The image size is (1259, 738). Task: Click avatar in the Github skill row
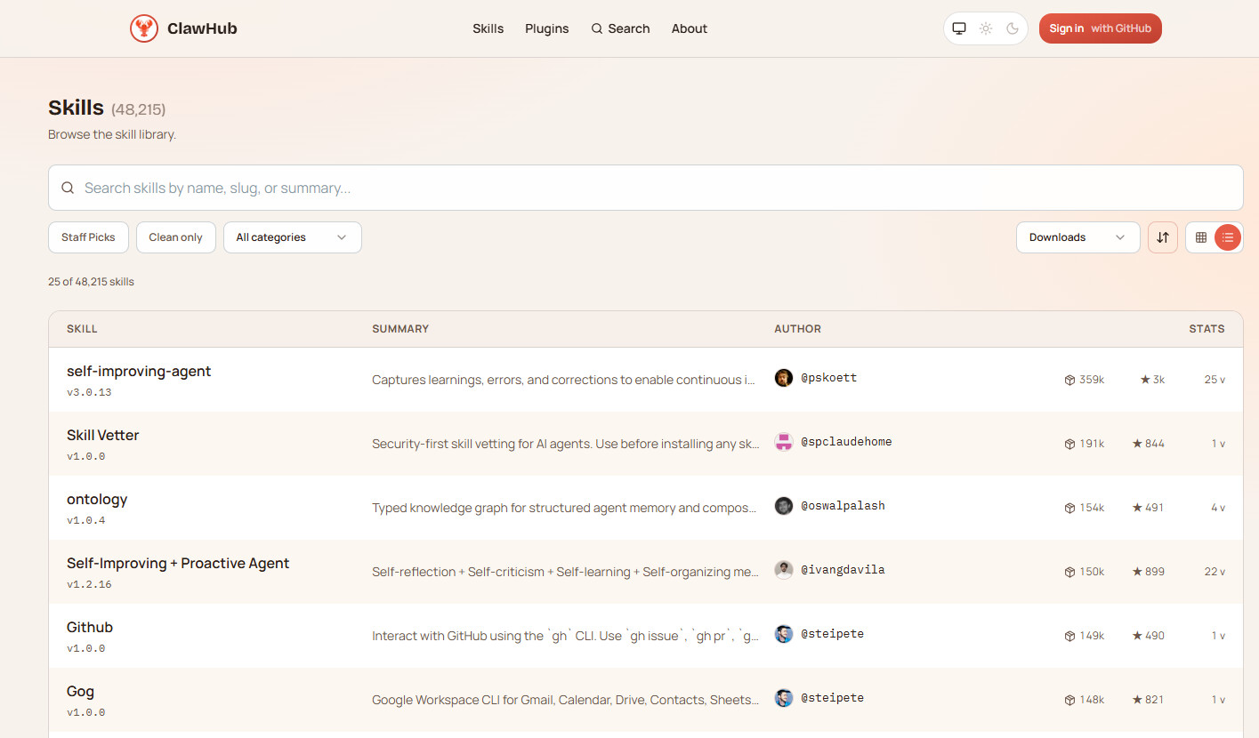point(784,634)
